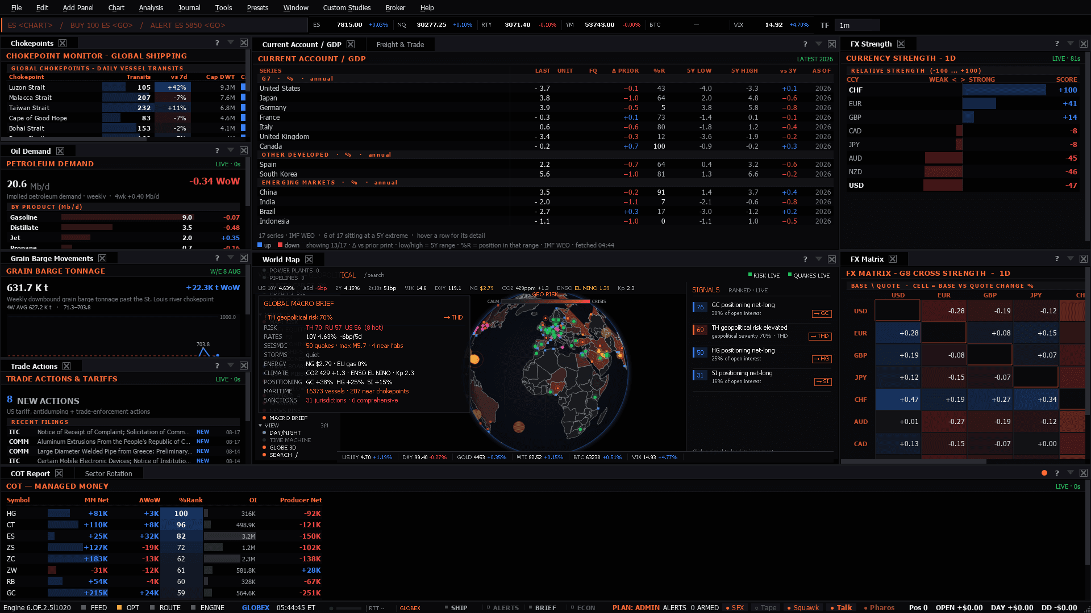Close the Chokepoints tab with its X icon
The image size is (1091, 613).
pos(63,43)
